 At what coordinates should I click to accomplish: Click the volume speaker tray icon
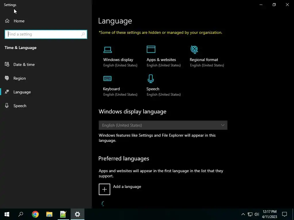coord(257,214)
